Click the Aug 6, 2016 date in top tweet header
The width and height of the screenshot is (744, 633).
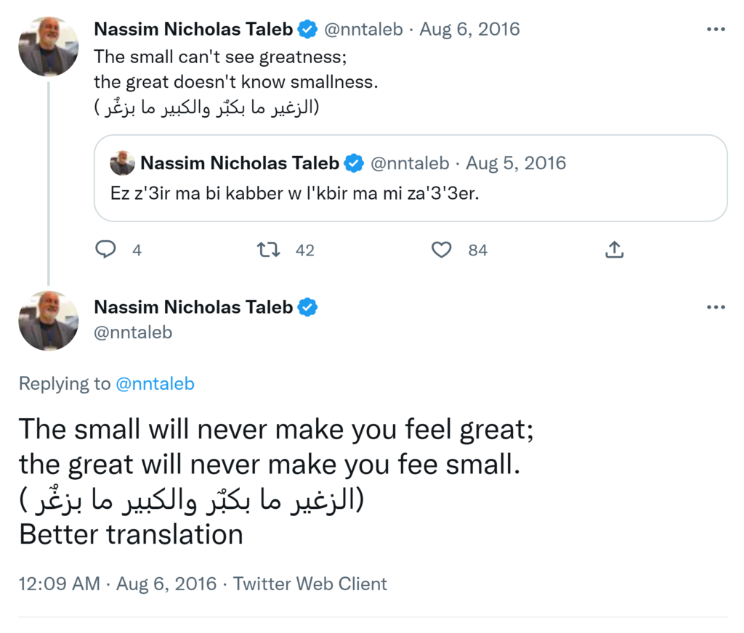tap(469, 30)
